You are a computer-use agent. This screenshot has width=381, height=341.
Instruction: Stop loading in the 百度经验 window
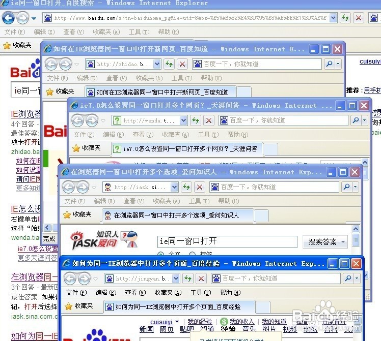point(201,278)
